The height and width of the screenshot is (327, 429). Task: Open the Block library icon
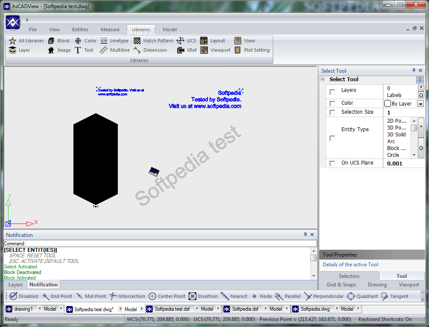click(51, 41)
